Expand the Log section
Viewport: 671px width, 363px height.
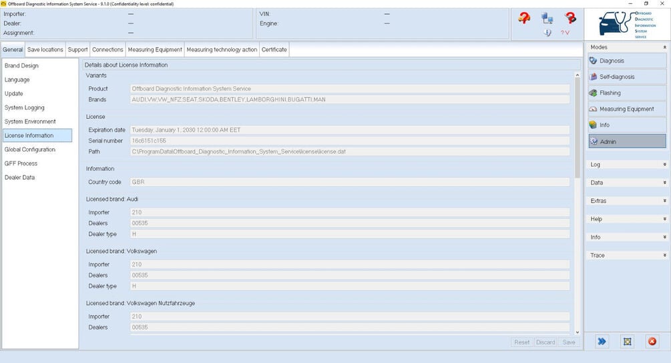(628, 165)
